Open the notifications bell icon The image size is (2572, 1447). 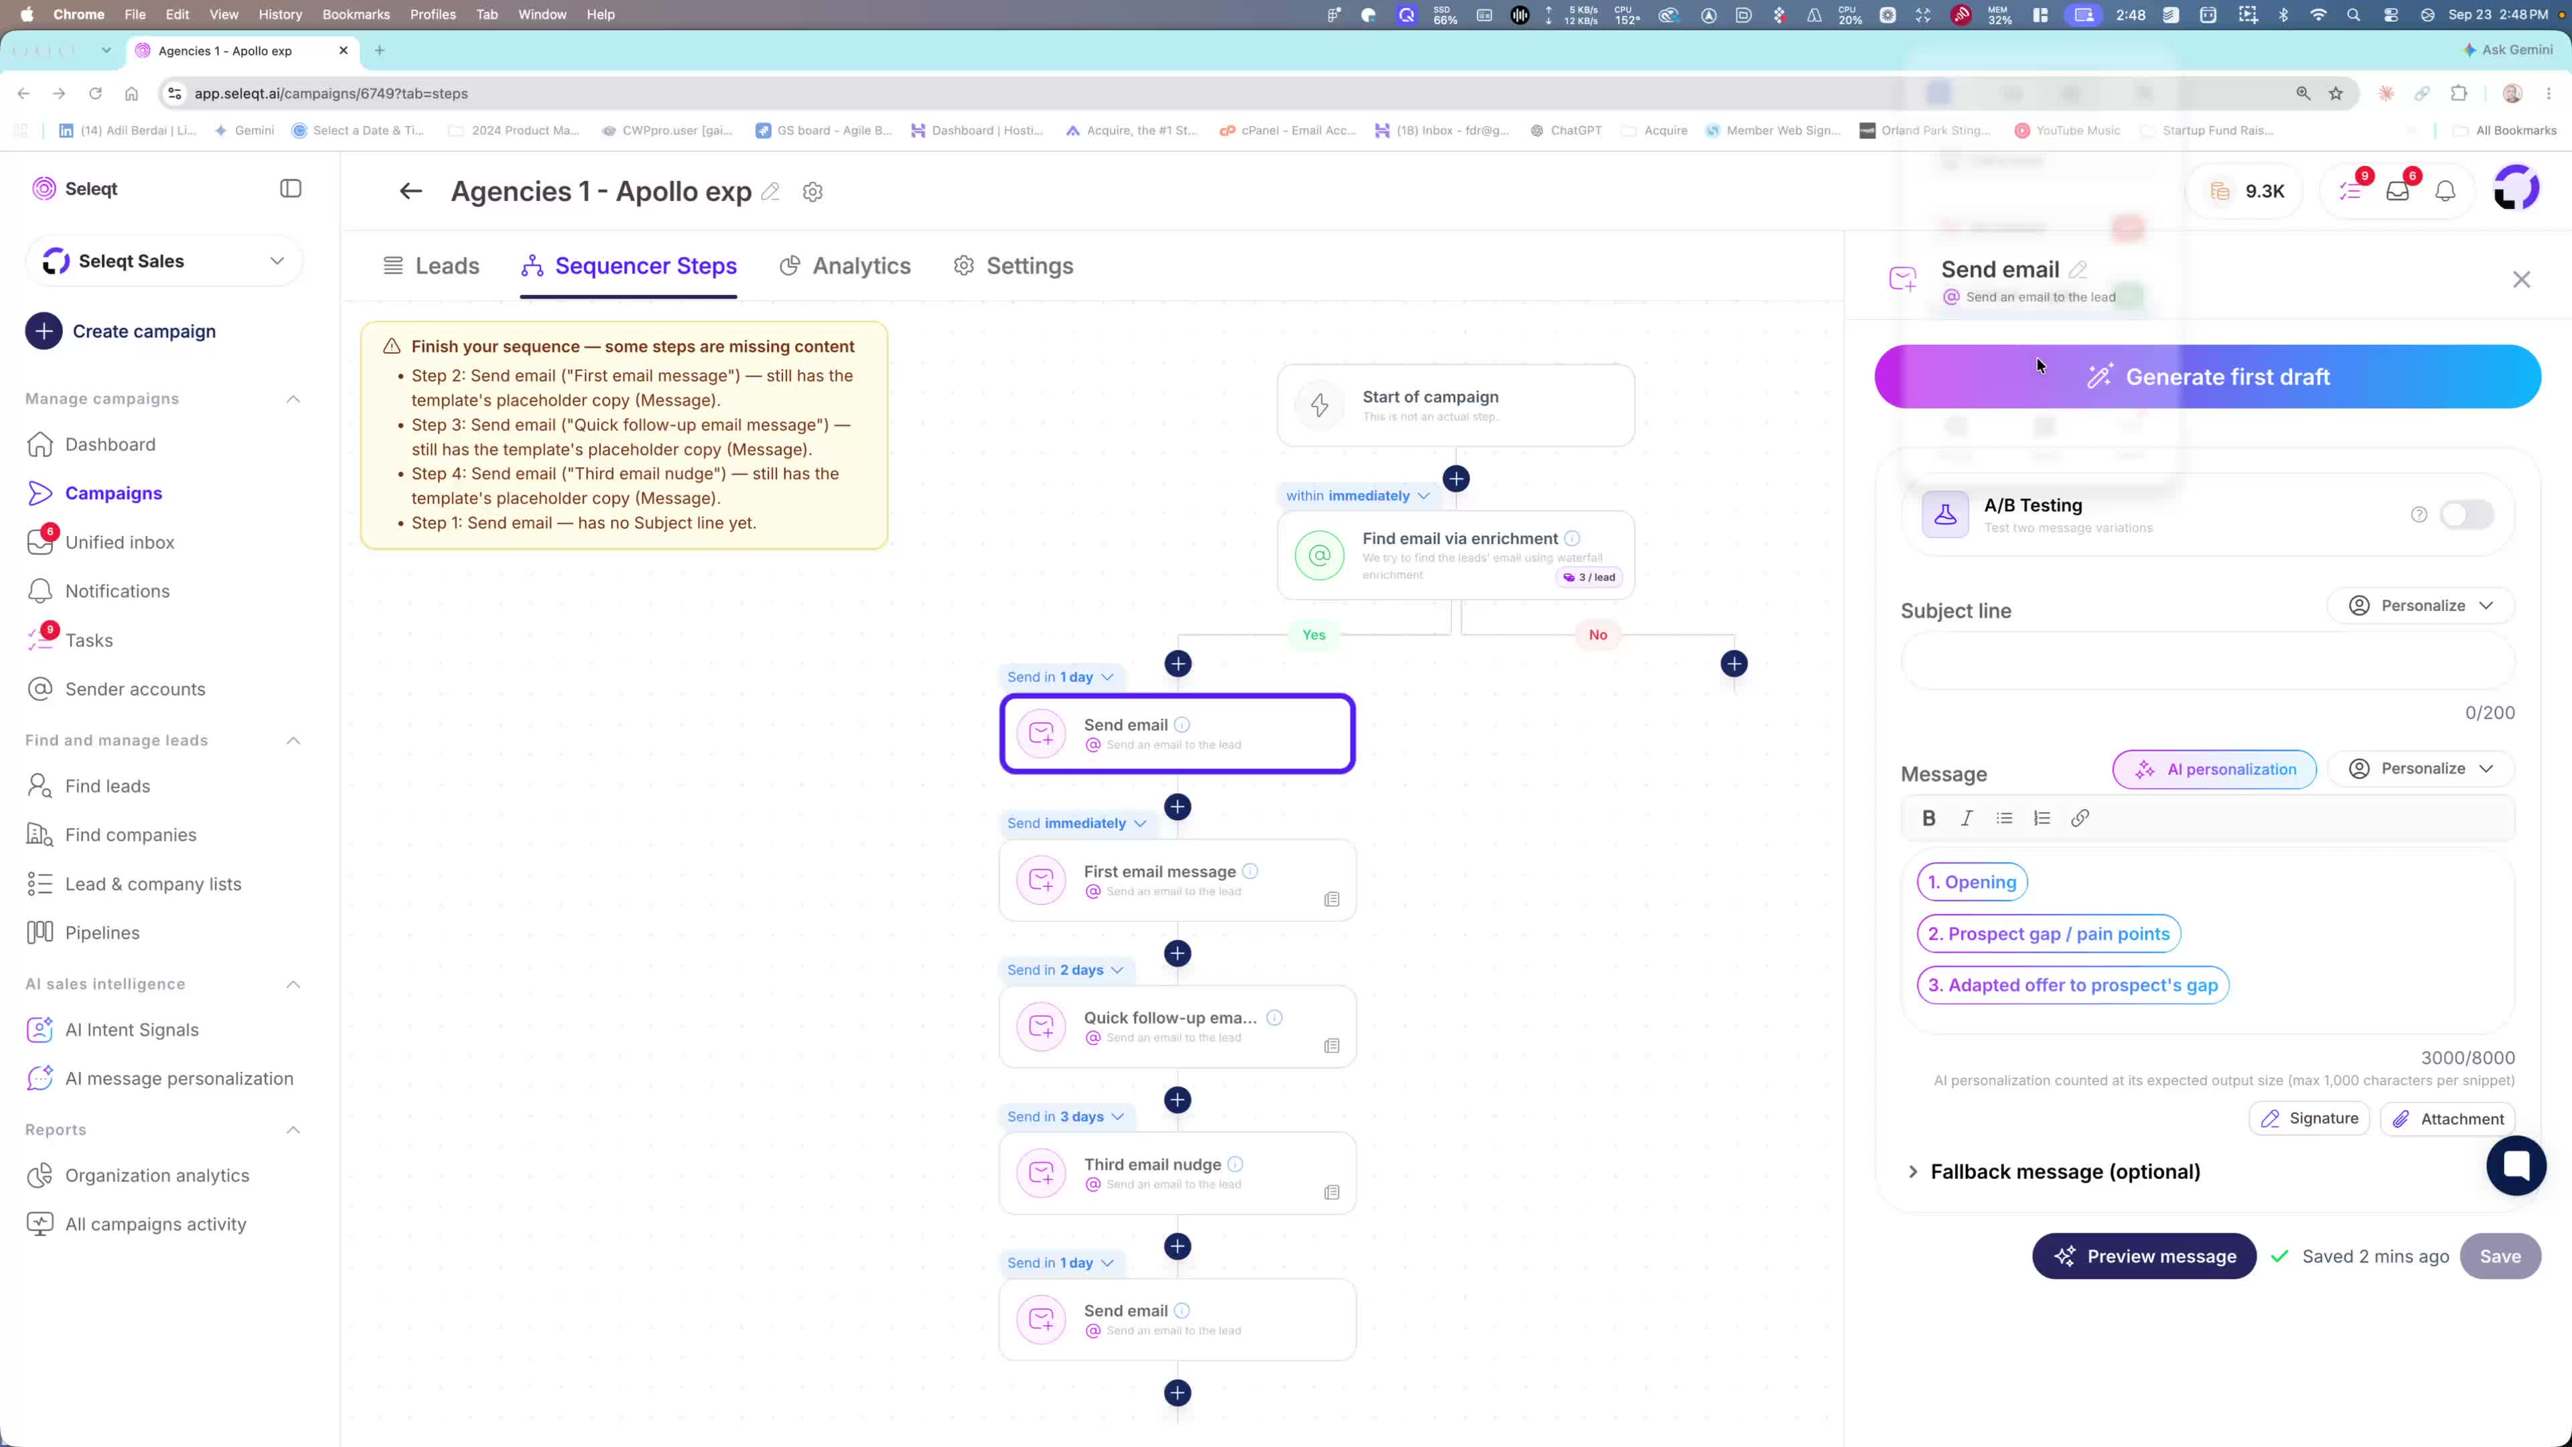[2445, 191]
